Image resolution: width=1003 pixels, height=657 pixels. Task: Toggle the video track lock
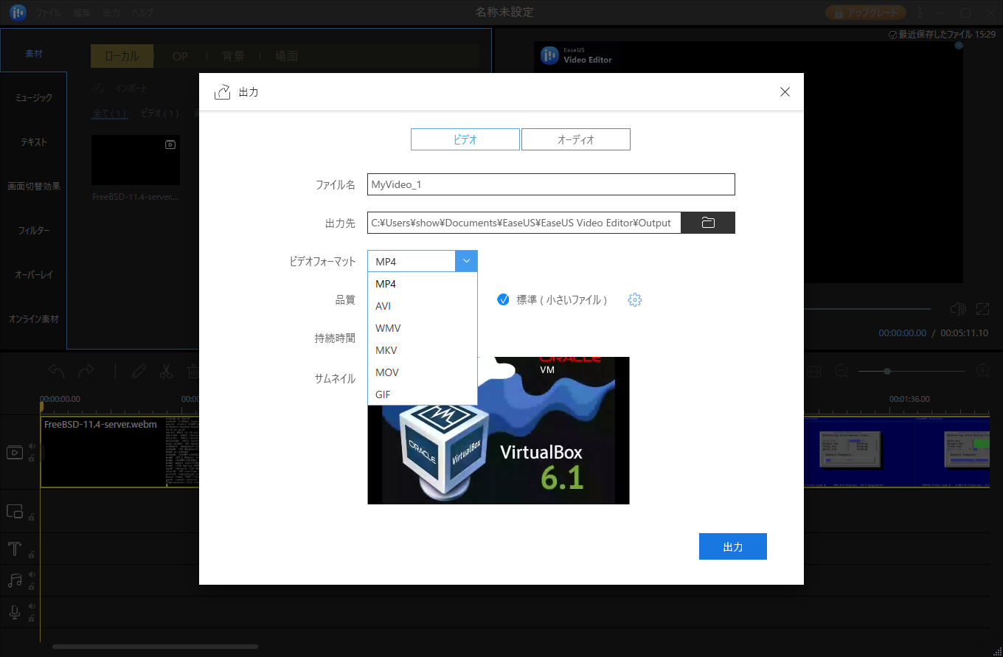[x=32, y=458]
